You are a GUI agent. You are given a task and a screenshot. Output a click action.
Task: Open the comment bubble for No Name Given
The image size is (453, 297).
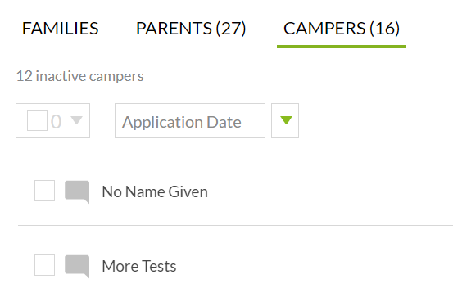(77, 191)
